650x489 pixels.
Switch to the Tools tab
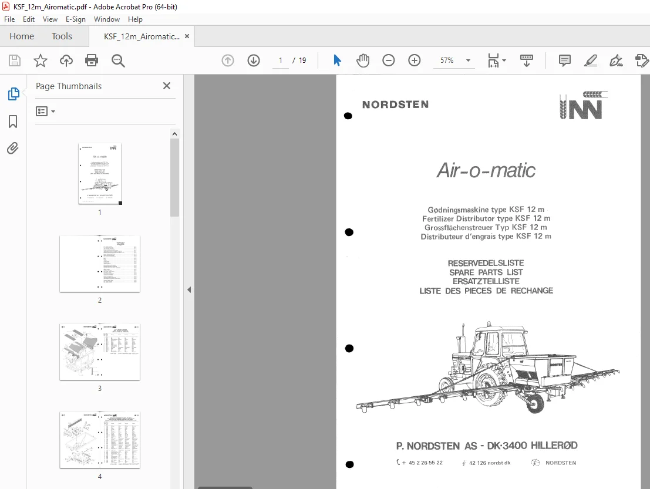point(62,36)
